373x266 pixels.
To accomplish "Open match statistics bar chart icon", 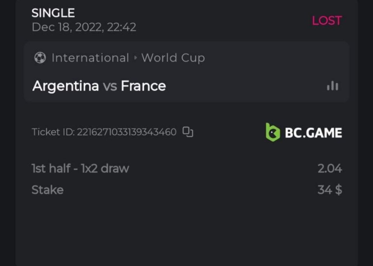I will (332, 86).
